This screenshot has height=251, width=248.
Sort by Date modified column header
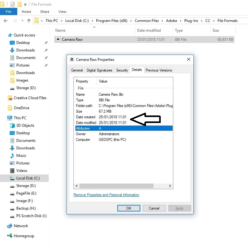(154, 30)
